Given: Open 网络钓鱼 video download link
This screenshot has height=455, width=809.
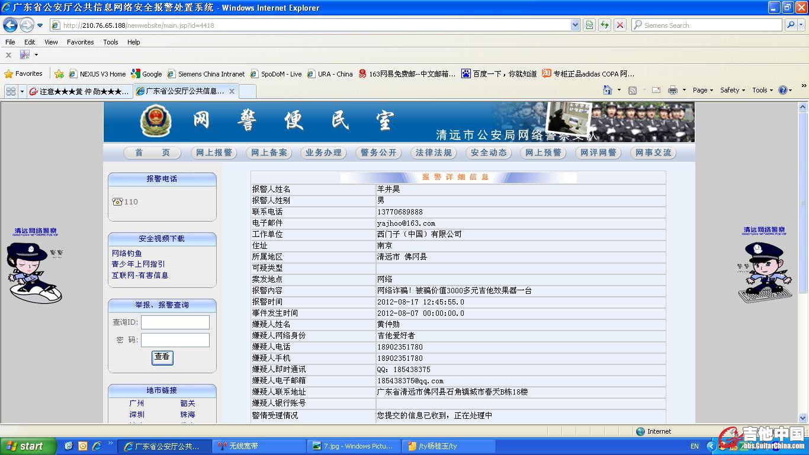Looking at the screenshot, I should click(127, 254).
